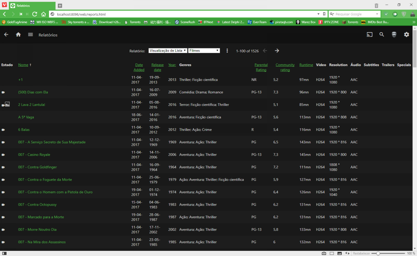417x256 pixels.
Task: Toggle images icon in status bar
Action: (x=340, y=254)
